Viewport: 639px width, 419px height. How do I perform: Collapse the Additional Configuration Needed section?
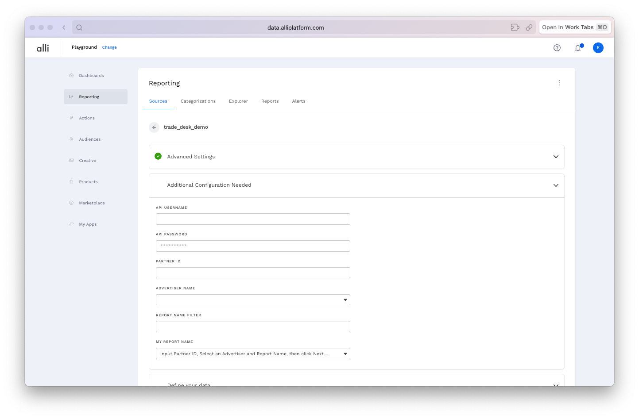pyautogui.click(x=556, y=185)
